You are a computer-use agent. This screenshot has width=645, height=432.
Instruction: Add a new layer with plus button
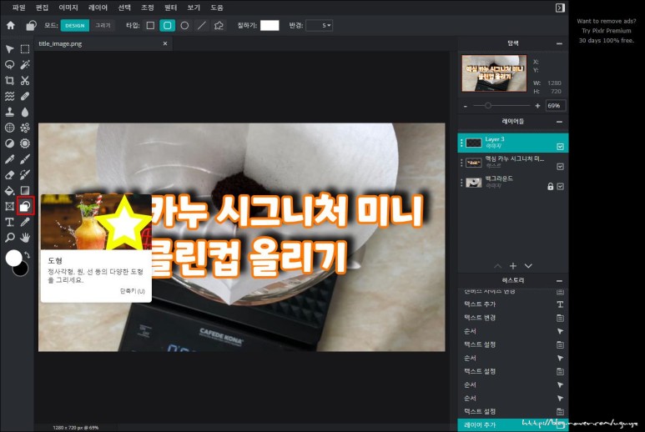click(513, 266)
